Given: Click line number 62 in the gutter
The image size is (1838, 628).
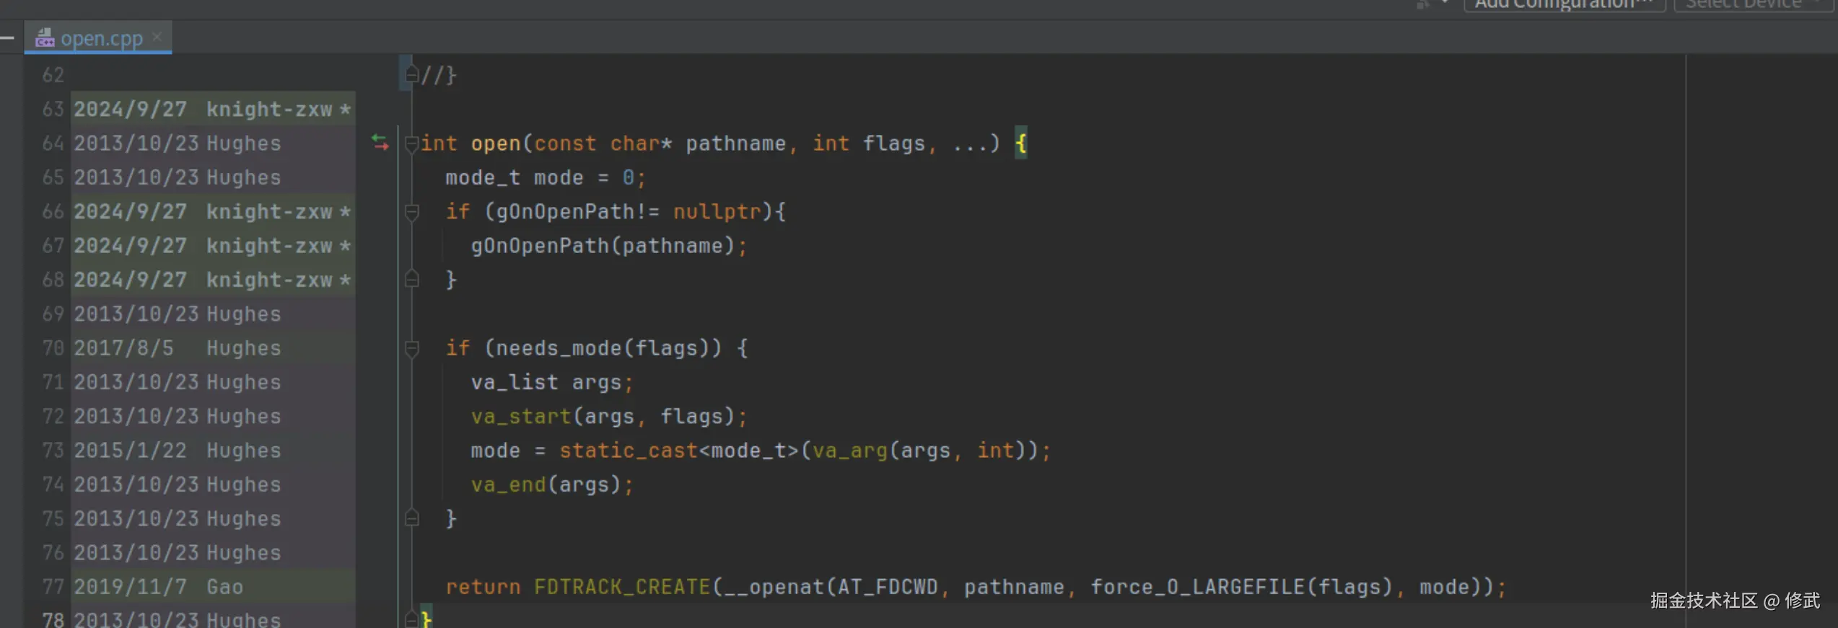Looking at the screenshot, I should 53,75.
